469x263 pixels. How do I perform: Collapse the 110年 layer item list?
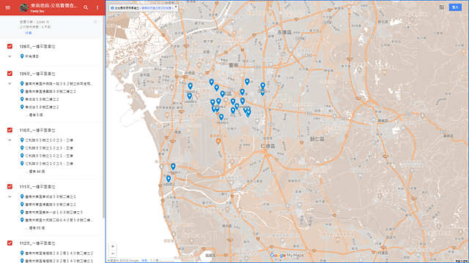[10, 140]
